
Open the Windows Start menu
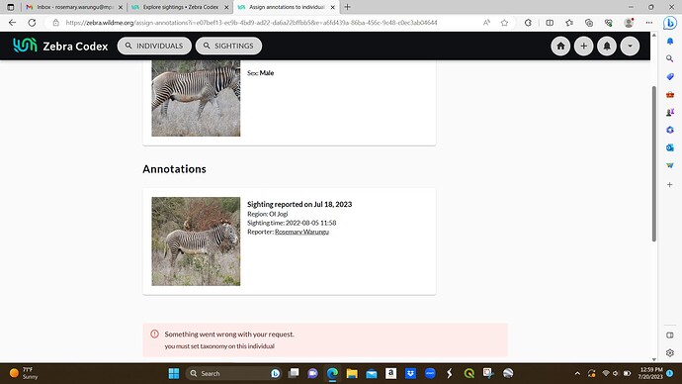tap(174, 373)
